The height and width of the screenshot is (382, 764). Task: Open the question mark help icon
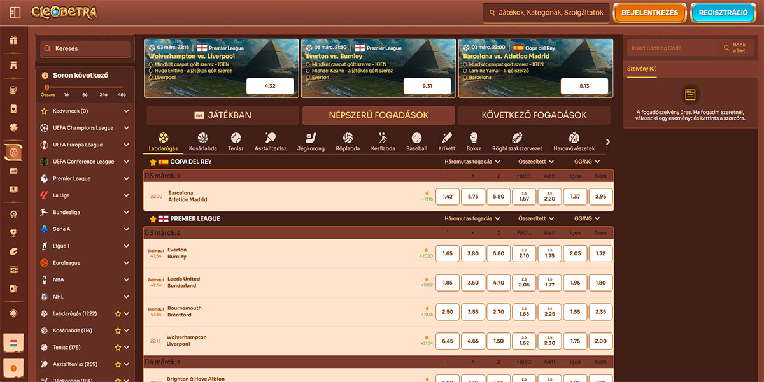pyautogui.click(x=14, y=368)
